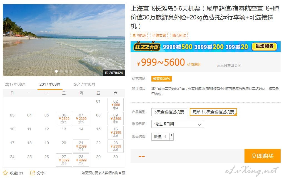The width and height of the screenshot is (282, 180).
Task: Select September 27 priced ¥3699
Action: pyautogui.click(x=64, y=160)
